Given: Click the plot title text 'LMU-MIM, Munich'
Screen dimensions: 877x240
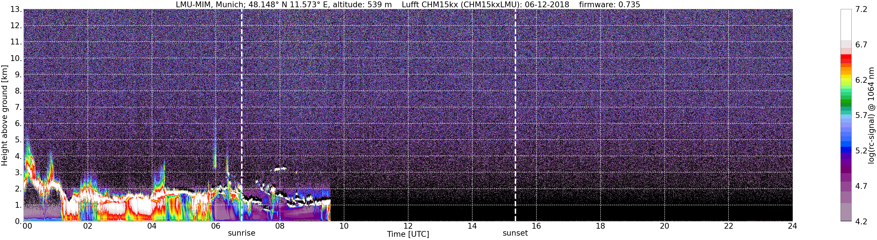Looking at the screenshot, I should pos(209,4).
